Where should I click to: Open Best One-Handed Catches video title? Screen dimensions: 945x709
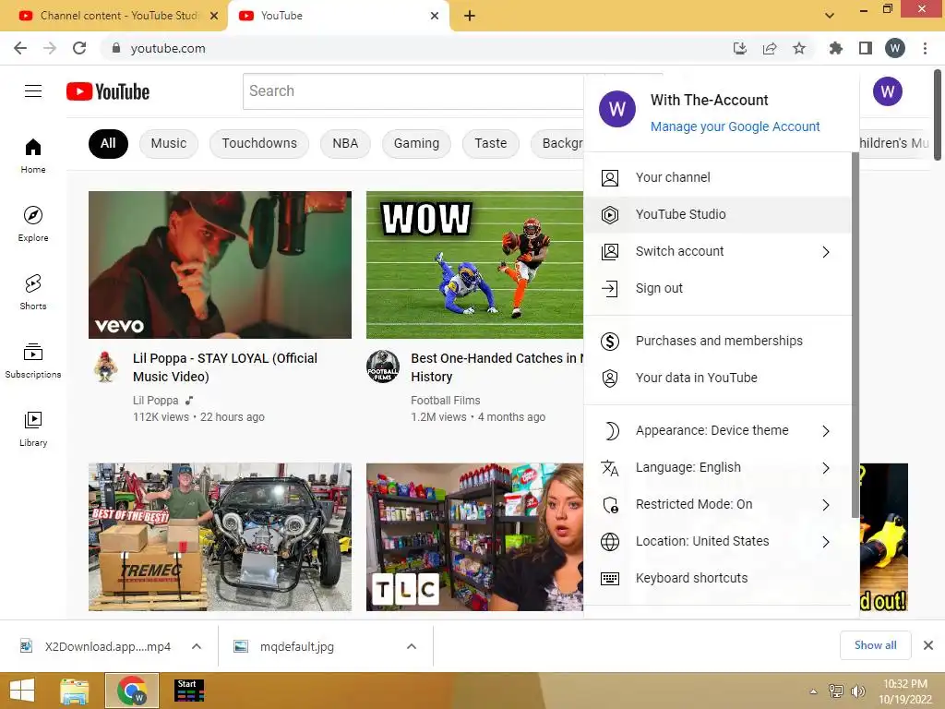(496, 367)
